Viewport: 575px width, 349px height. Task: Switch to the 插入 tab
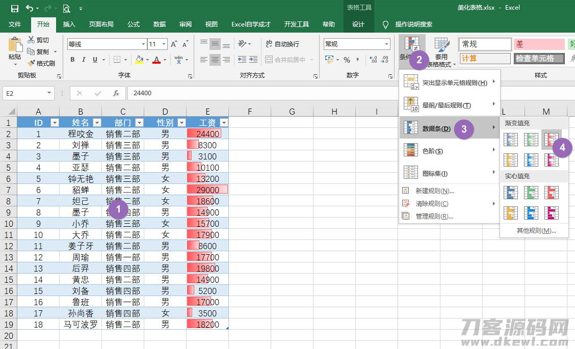coord(69,24)
